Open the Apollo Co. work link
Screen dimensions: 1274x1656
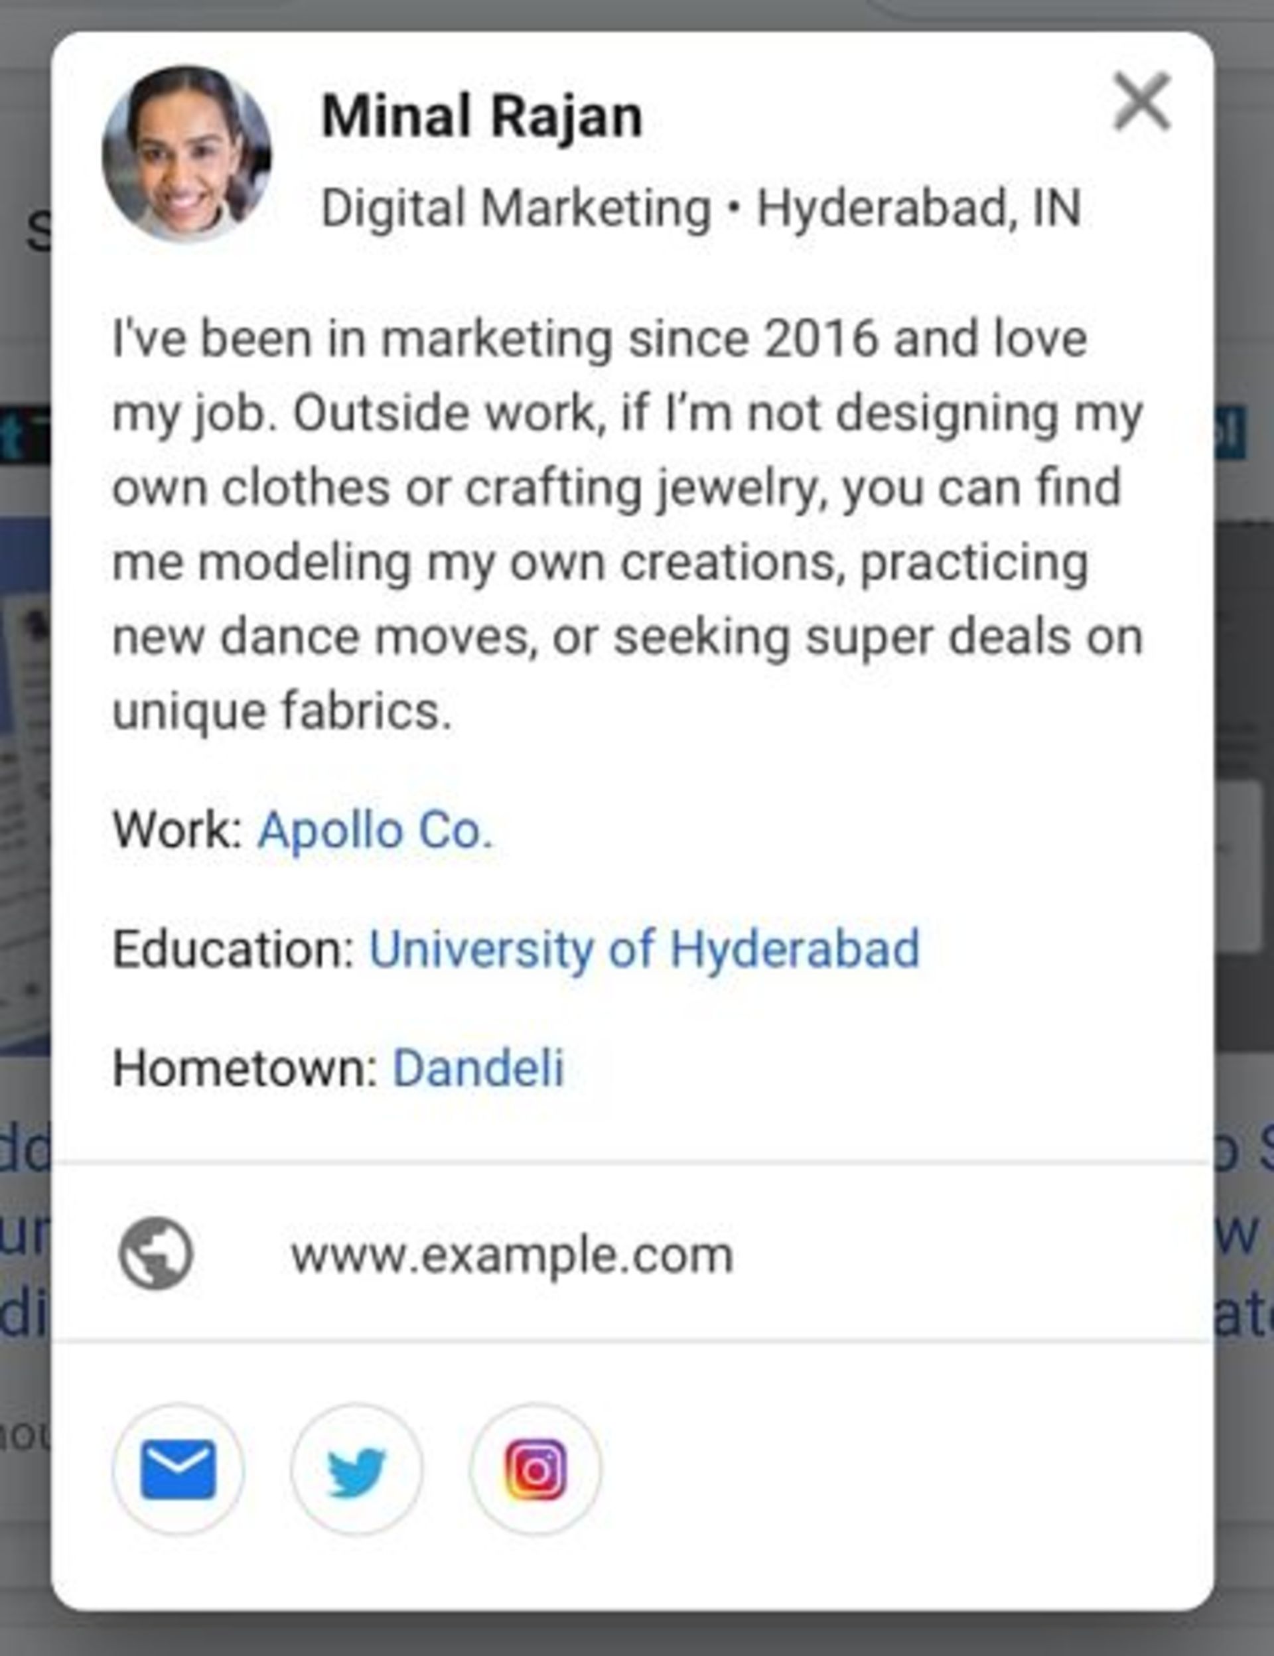[376, 830]
